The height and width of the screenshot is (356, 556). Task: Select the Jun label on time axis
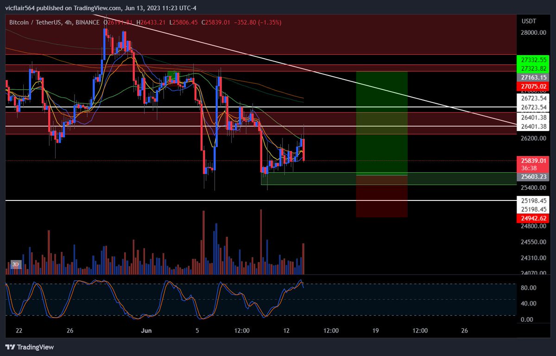146,331
